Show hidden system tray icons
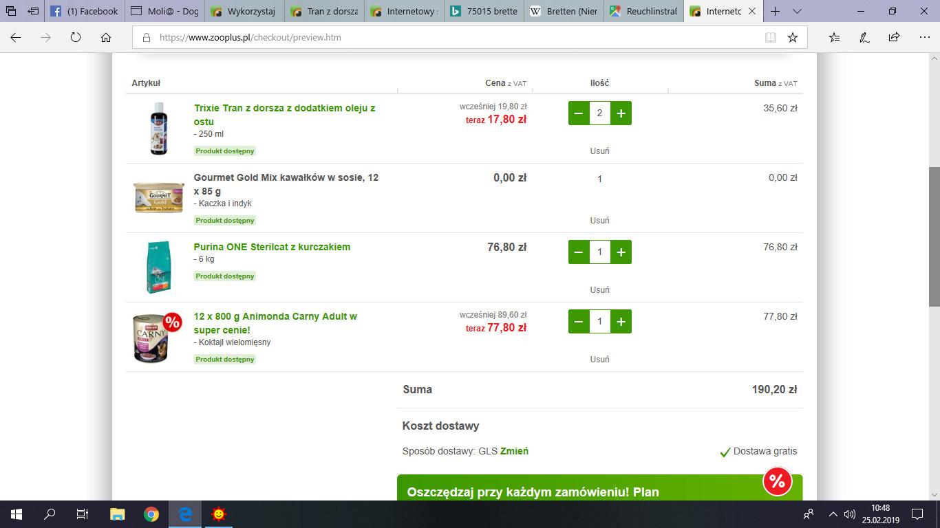940x528 pixels. point(833,514)
